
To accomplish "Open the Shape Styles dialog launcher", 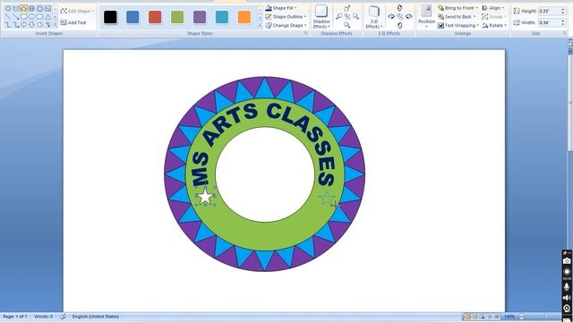I will [306, 33].
